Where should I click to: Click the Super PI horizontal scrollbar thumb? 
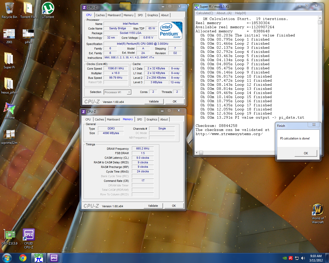pyautogui.click(x=201, y=153)
